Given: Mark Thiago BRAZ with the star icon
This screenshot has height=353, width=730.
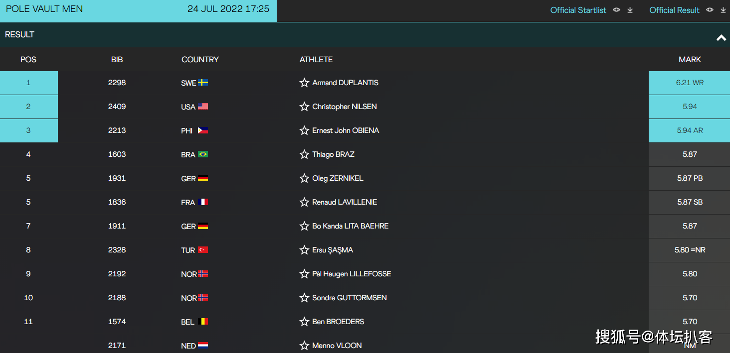Looking at the screenshot, I should click(304, 154).
